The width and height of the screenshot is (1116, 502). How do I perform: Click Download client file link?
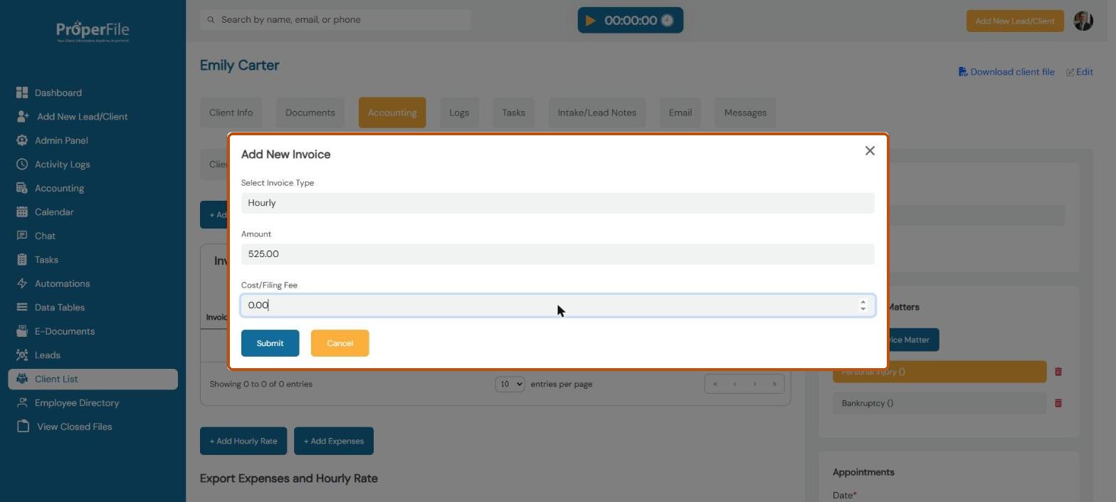point(1006,72)
